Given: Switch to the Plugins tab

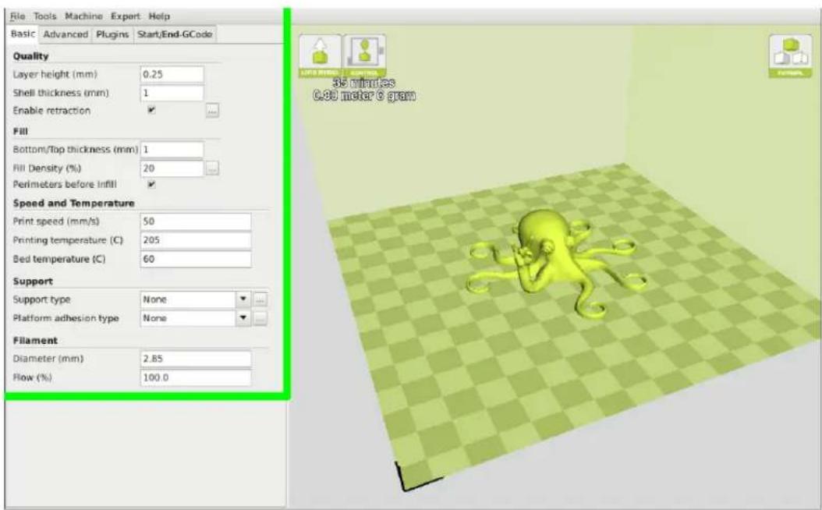Looking at the screenshot, I should 112,34.
